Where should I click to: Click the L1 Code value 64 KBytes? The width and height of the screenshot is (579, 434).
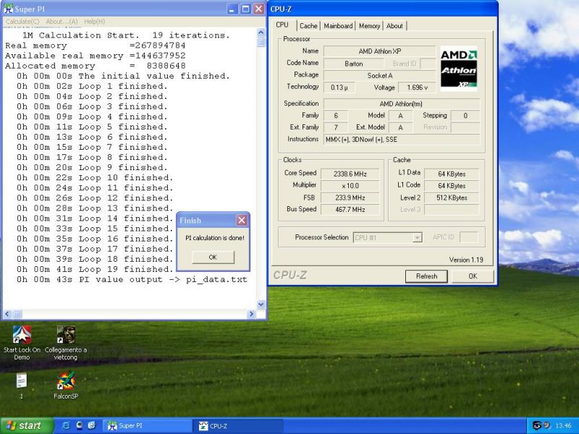coord(452,186)
